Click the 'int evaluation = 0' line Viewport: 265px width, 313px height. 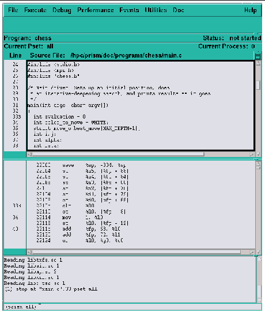(x=59, y=117)
